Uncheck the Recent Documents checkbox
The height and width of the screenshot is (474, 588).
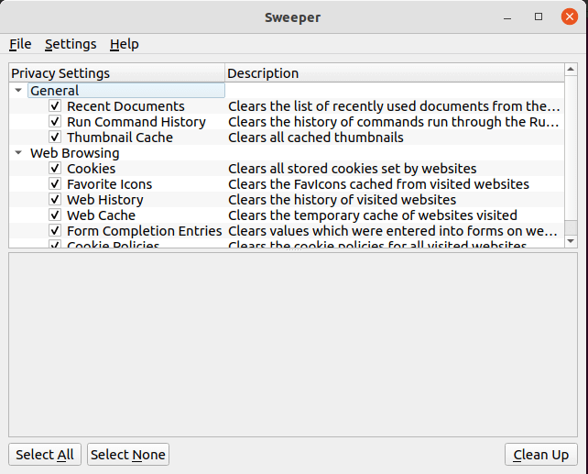(55, 105)
